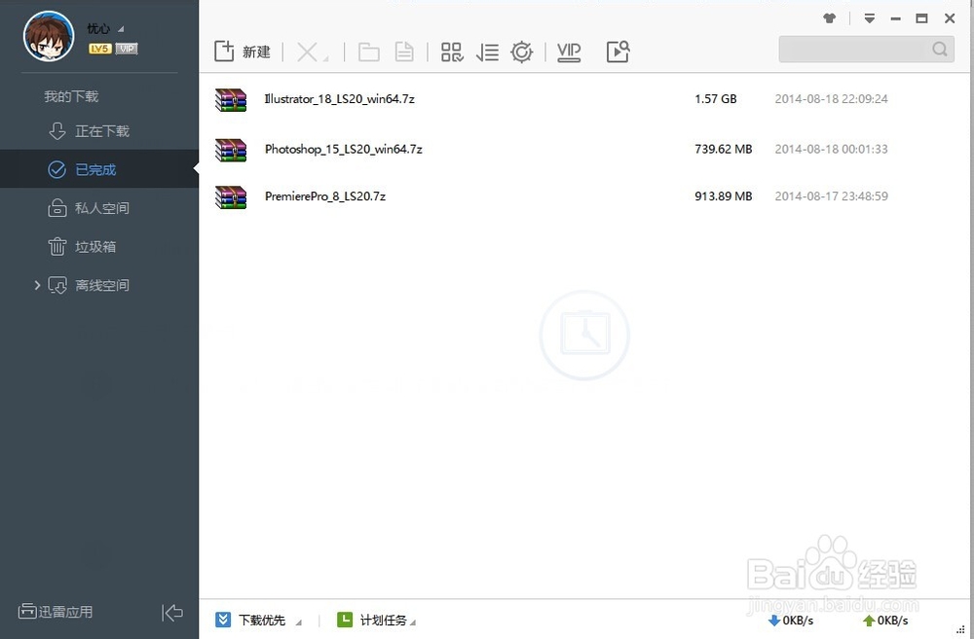Open the delete options dropdown arrow
Viewport: 974px width, 639px height.
pyautogui.click(x=326, y=59)
